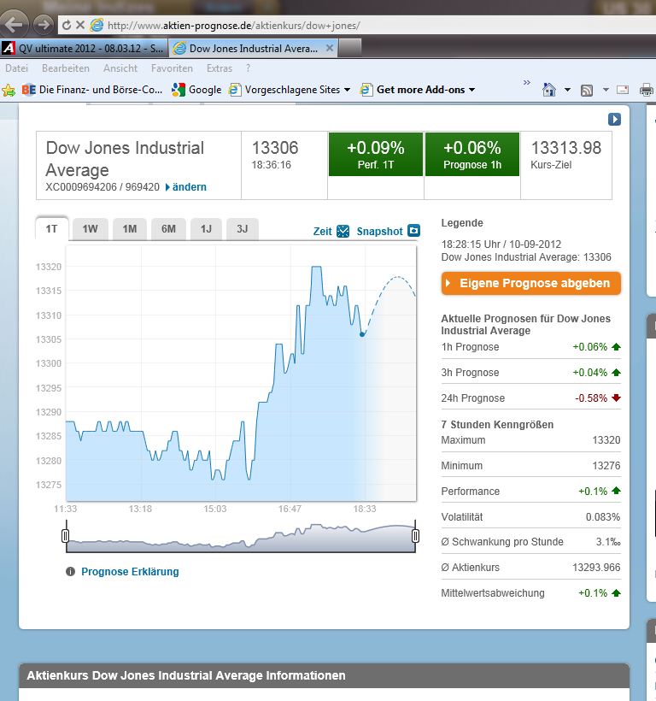Click the 3h Prognose green up arrow
This screenshot has height=701, width=656.
pos(616,372)
